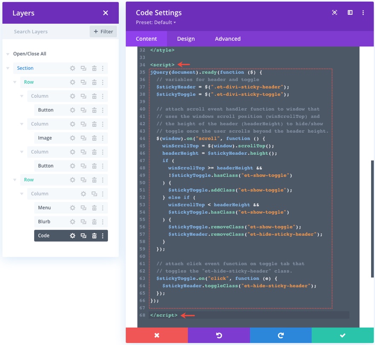Delete the Code layer
The height and width of the screenshot is (345, 375).
94,236
